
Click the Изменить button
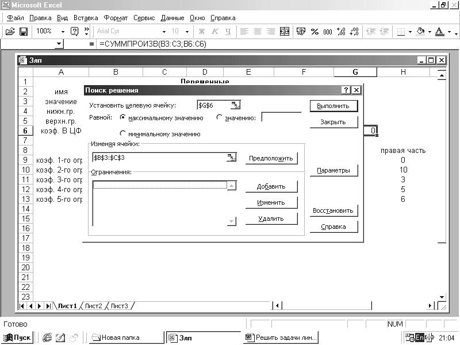pyautogui.click(x=271, y=202)
